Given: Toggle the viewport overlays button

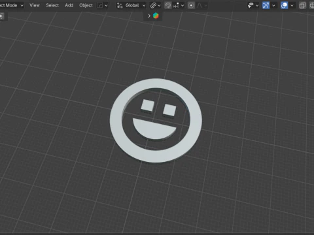Looking at the screenshot, I should tap(284, 5).
